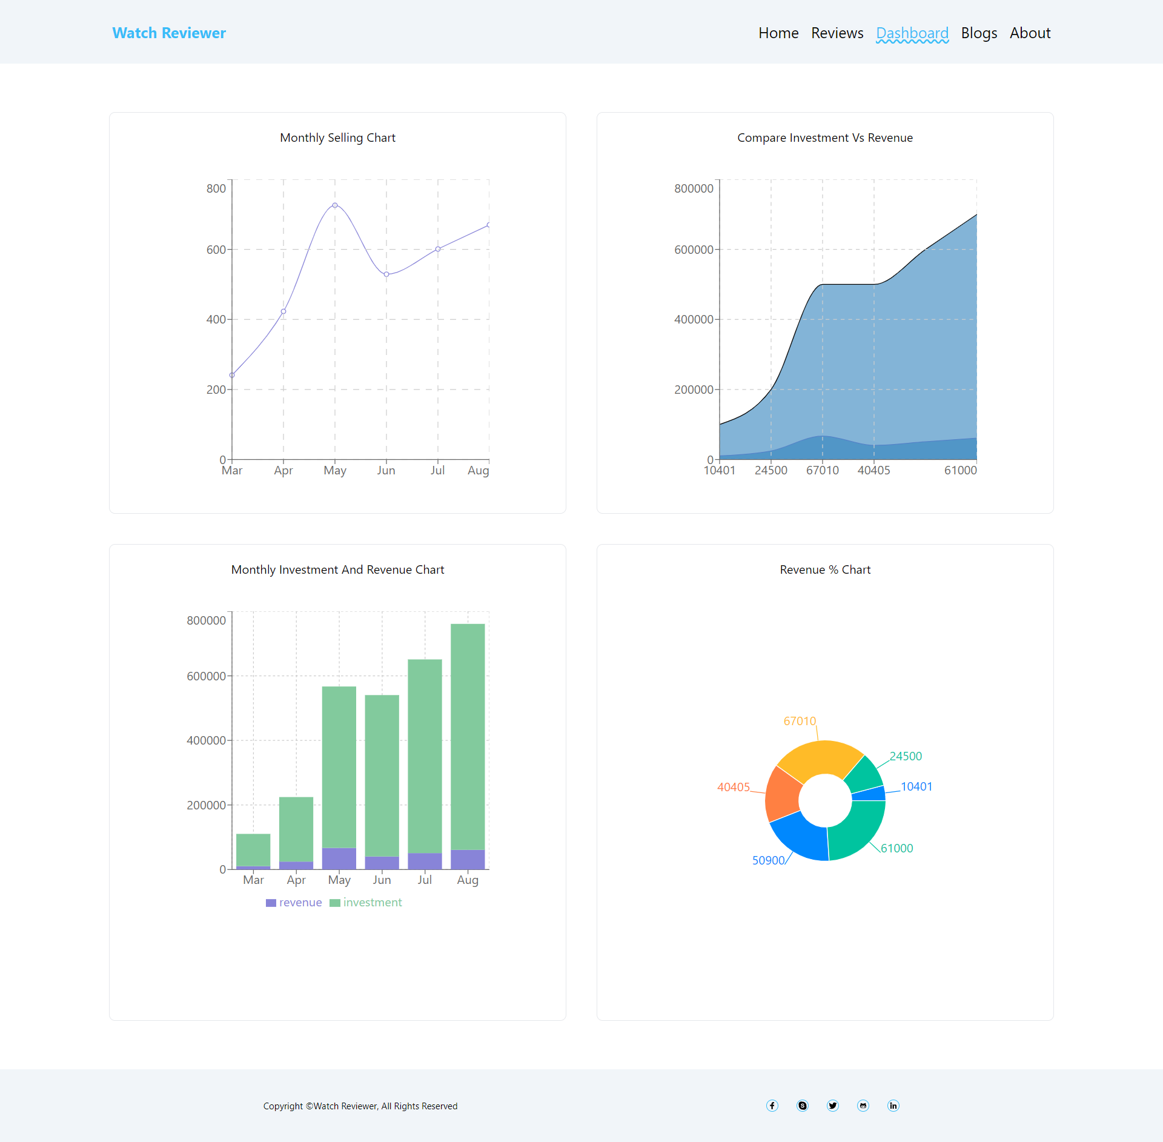Select the Dashboard navigation tab
The width and height of the screenshot is (1163, 1142).
(x=912, y=33)
